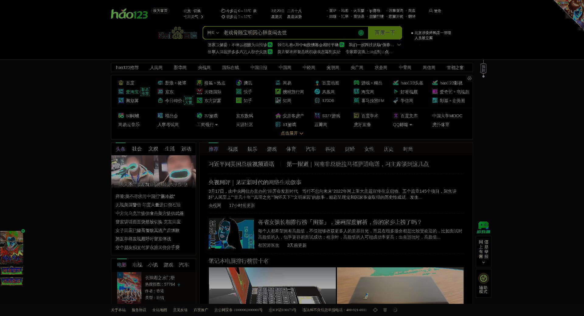Expand the hot news list chevron
The height and width of the screenshot is (316, 584).
(399, 45)
